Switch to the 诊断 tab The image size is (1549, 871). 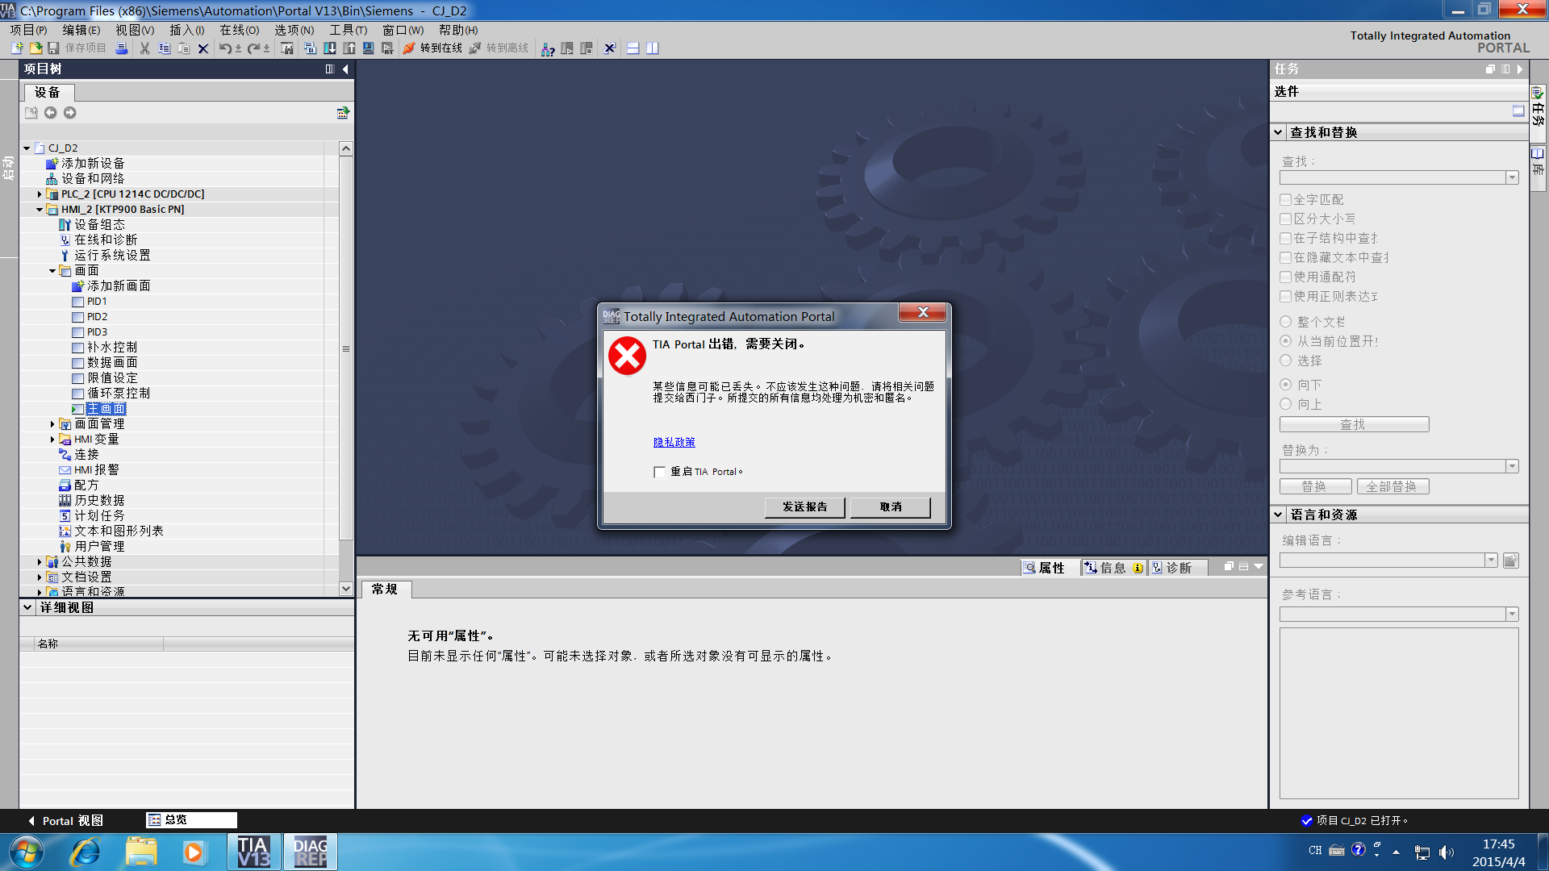(1177, 568)
